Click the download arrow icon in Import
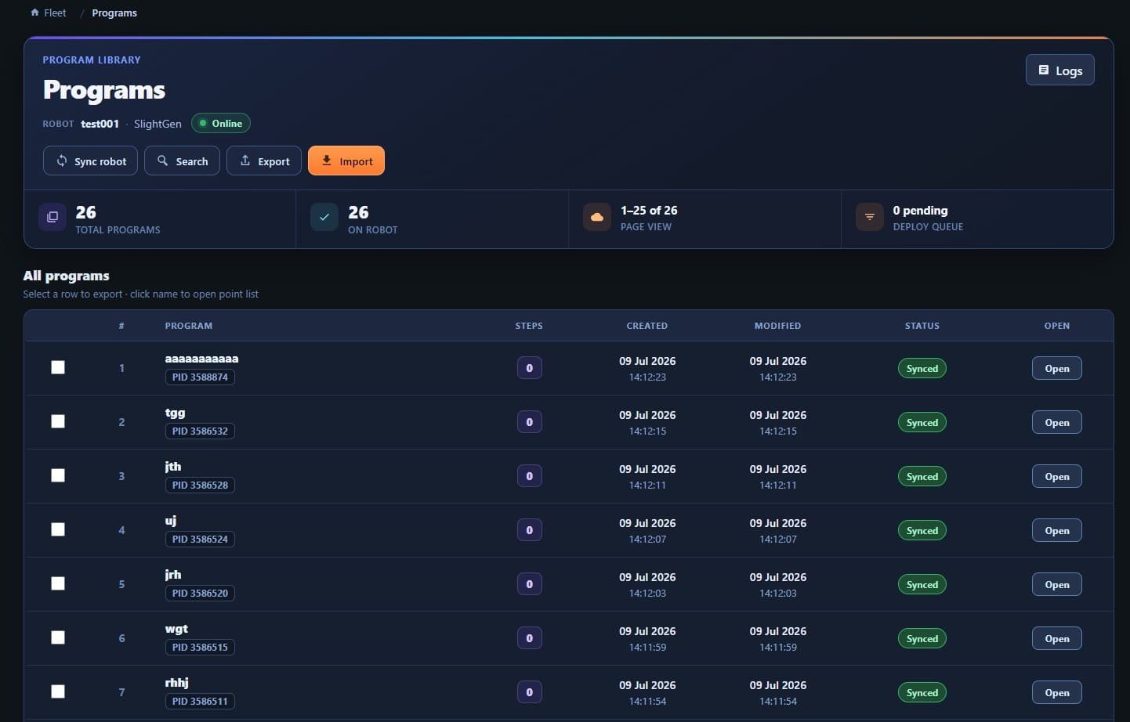This screenshot has height=722, width=1130. pos(327,161)
